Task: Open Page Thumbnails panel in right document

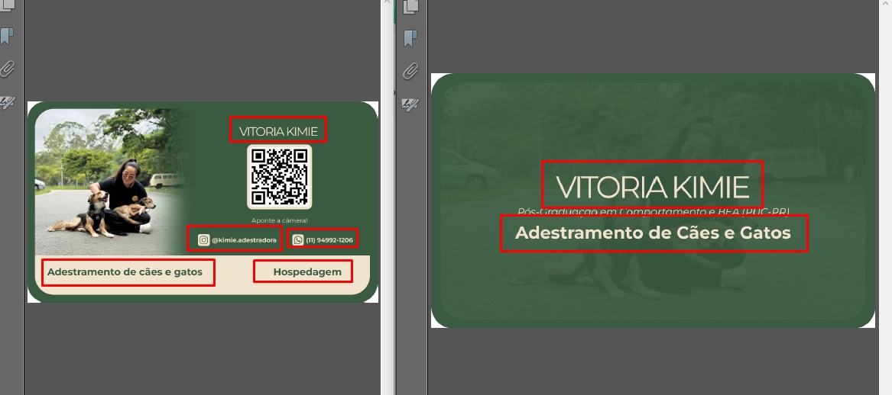Action: click(410, 6)
